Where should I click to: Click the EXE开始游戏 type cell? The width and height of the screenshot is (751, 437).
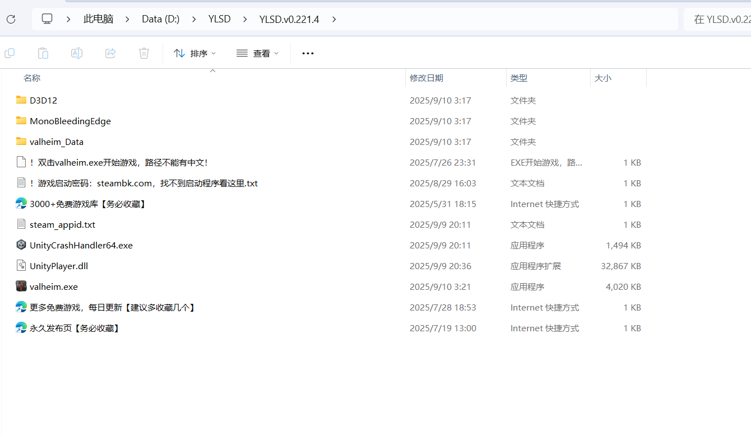546,162
